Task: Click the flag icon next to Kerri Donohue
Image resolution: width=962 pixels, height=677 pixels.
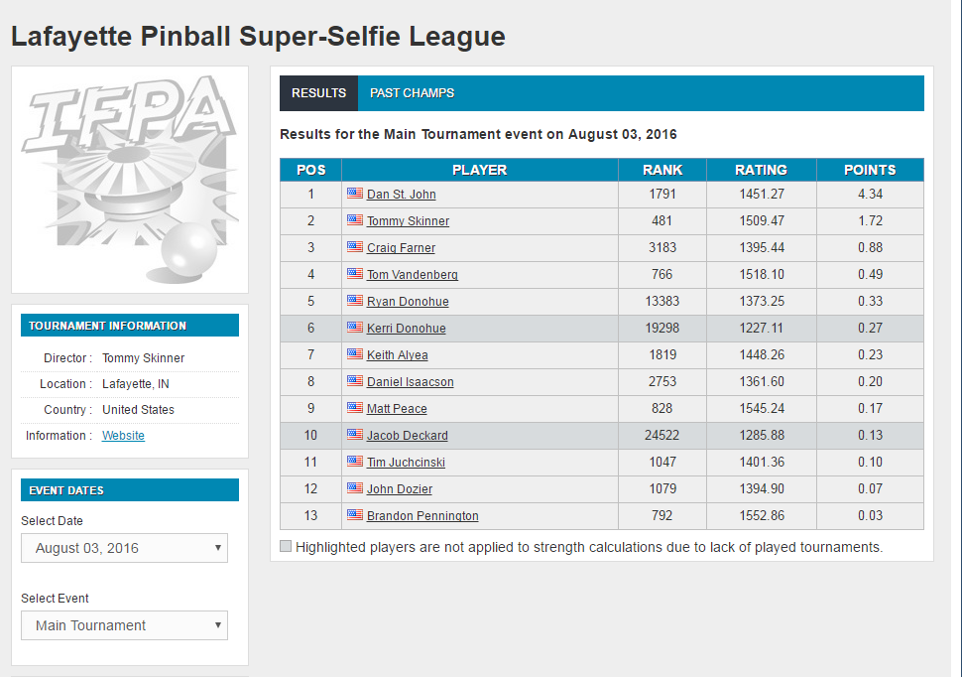Action: click(x=354, y=328)
